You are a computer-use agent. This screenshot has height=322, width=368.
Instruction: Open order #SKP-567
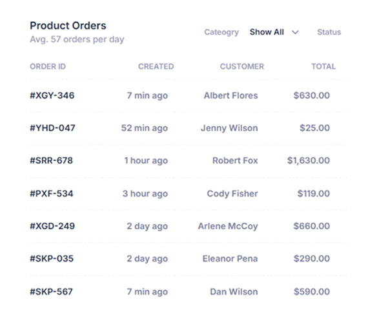51,292
